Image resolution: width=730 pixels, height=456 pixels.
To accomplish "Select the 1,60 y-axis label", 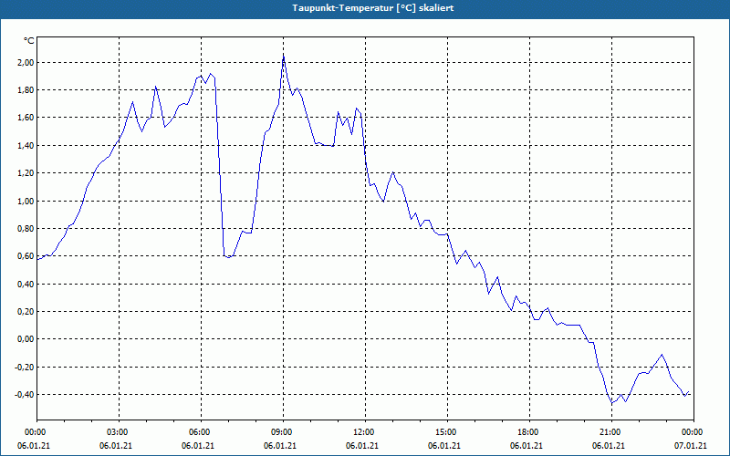I will (x=25, y=118).
